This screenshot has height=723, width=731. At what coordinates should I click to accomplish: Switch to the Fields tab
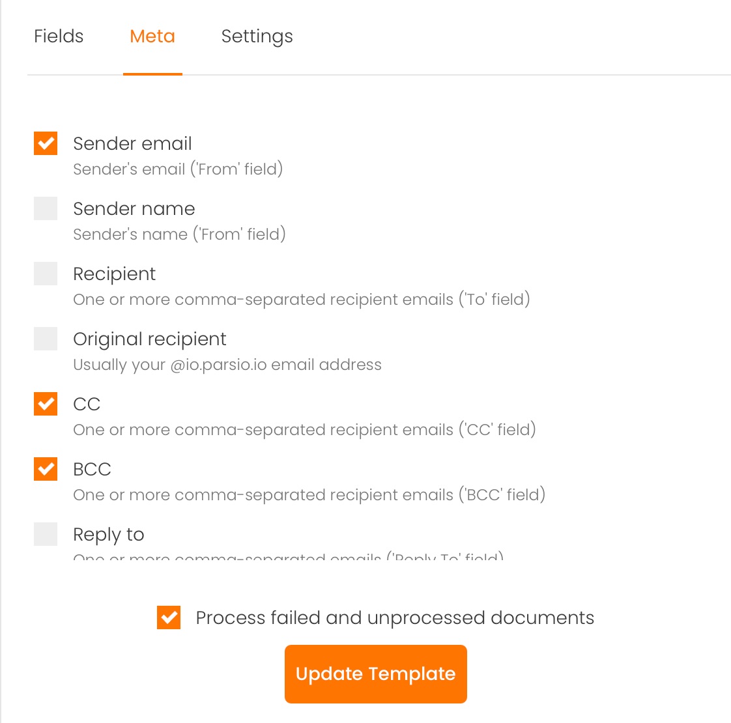click(x=58, y=36)
